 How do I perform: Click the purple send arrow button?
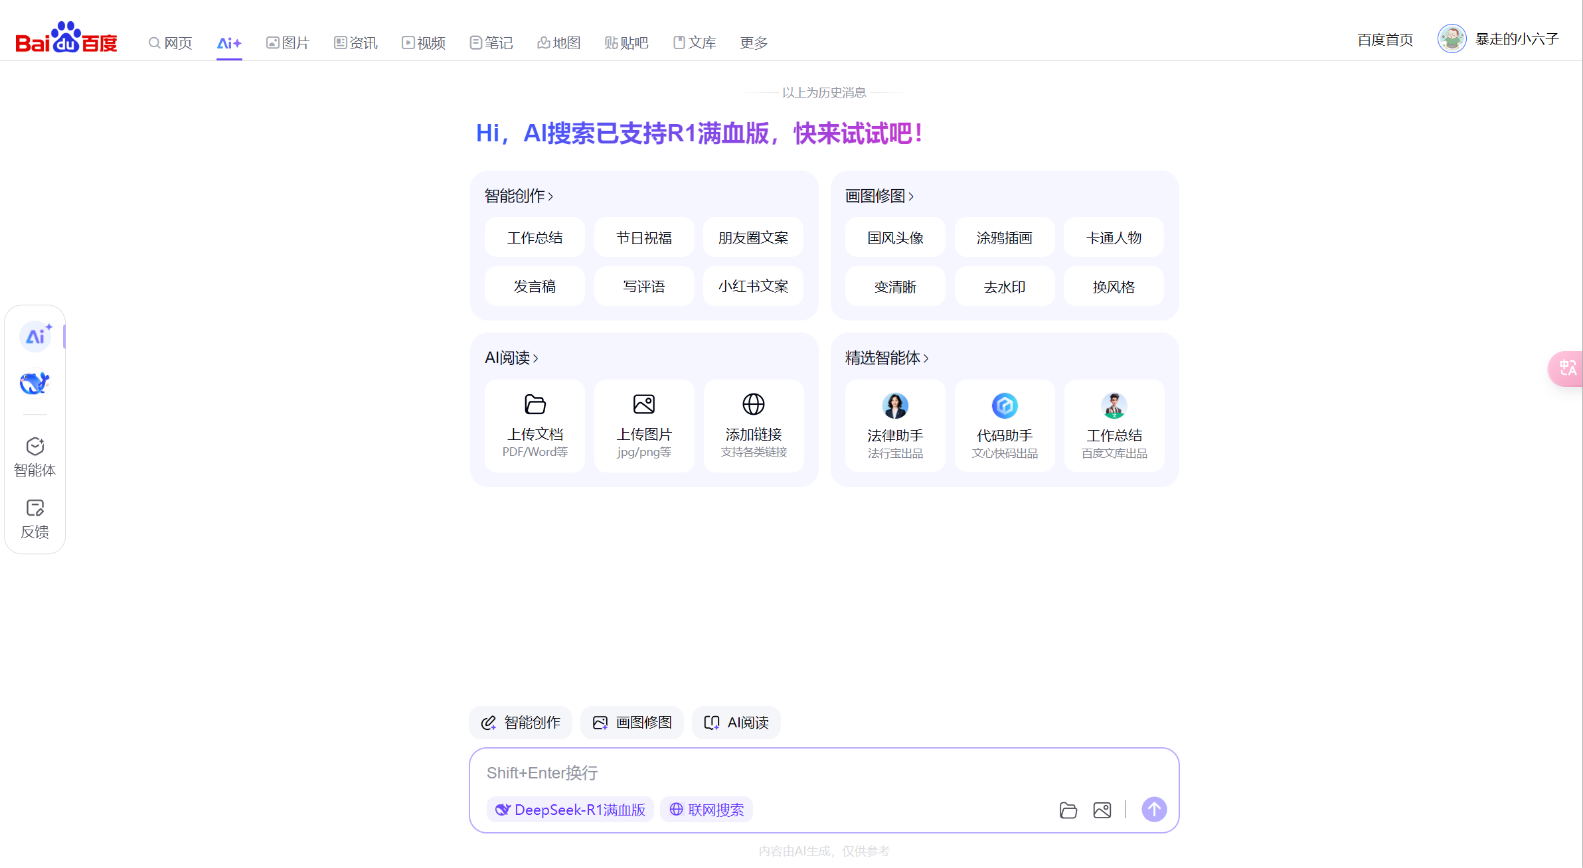(x=1154, y=810)
